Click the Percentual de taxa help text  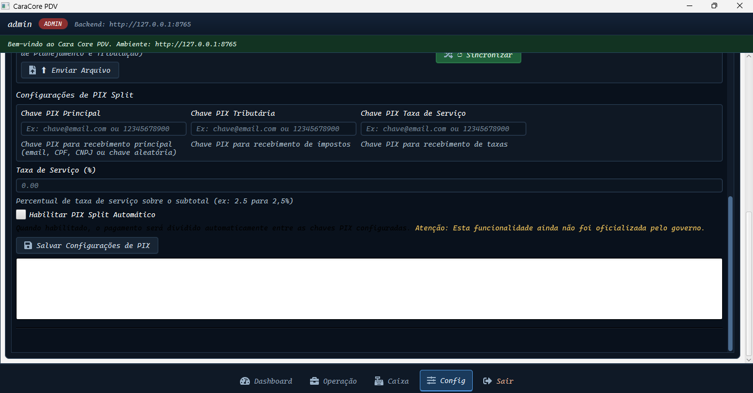(x=154, y=201)
